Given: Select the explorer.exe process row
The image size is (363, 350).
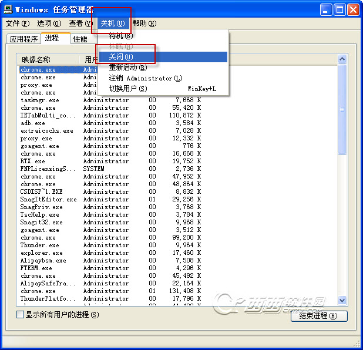Looking at the screenshot, I should pos(110,253).
